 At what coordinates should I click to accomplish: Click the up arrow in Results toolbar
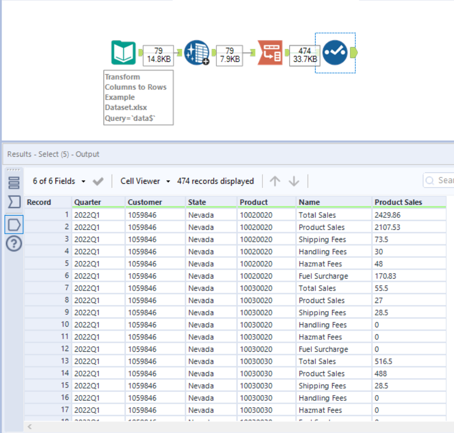click(275, 181)
